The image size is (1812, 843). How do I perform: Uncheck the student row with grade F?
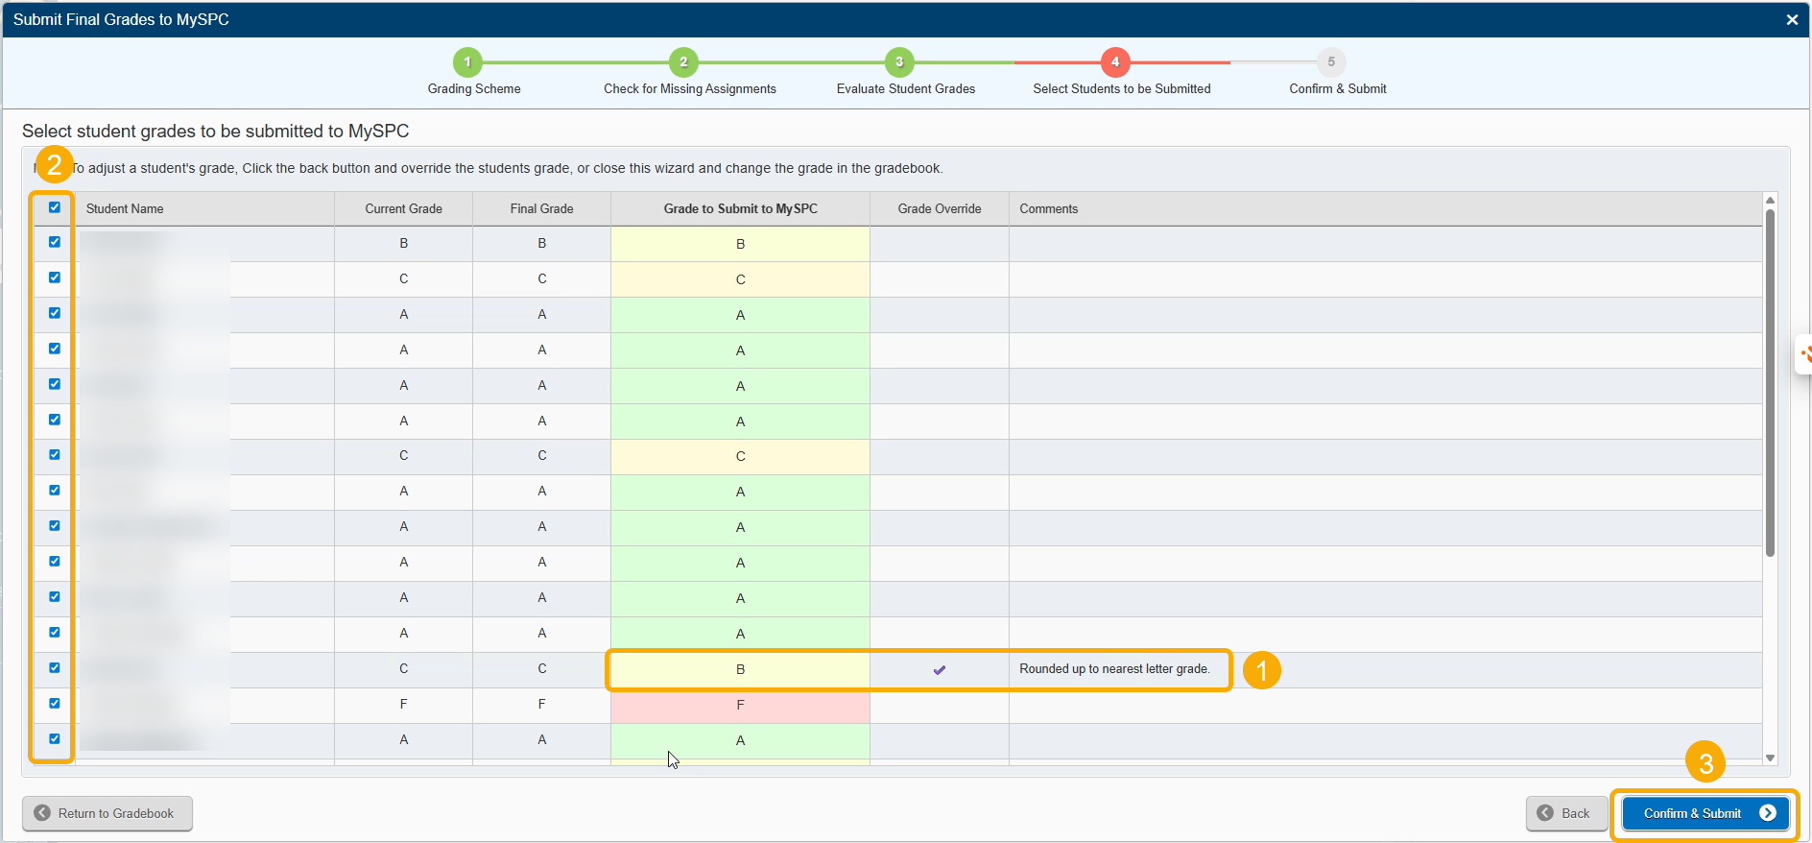pos(55,704)
